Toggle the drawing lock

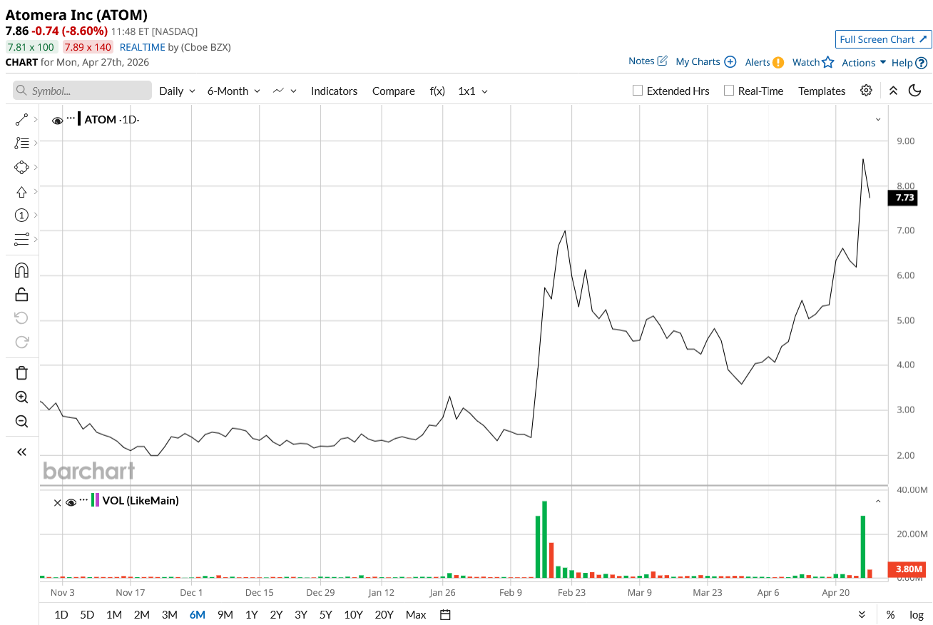(21, 294)
